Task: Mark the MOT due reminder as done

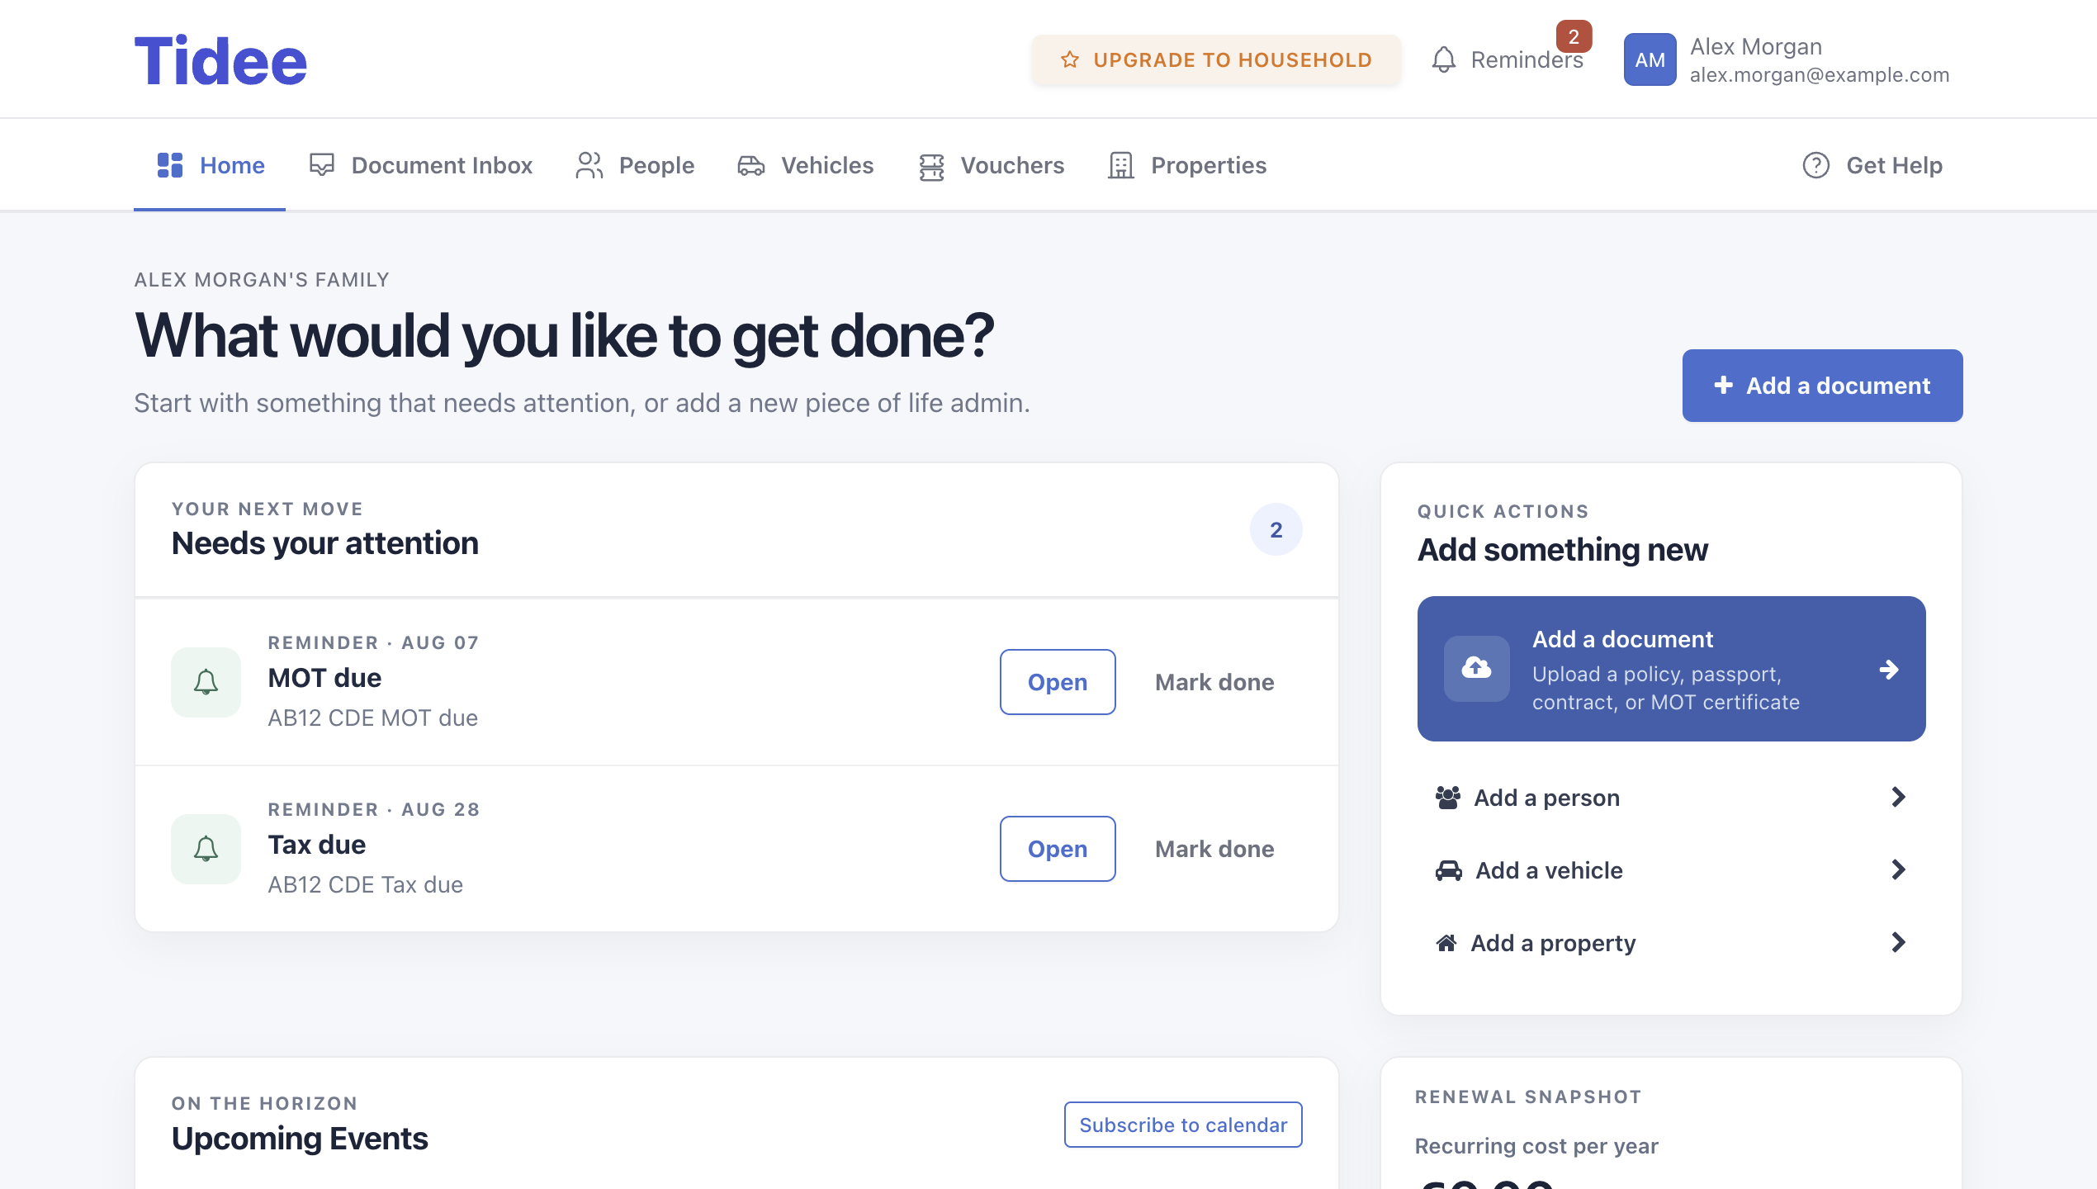Action: [x=1214, y=682]
